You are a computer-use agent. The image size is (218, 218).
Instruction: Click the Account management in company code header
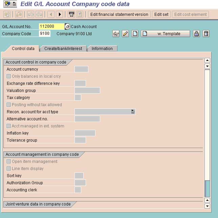tap(42, 154)
